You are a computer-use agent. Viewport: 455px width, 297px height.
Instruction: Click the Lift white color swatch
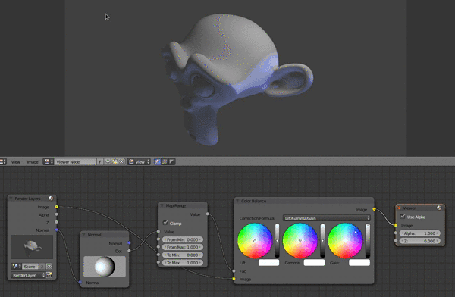(x=268, y=262)
